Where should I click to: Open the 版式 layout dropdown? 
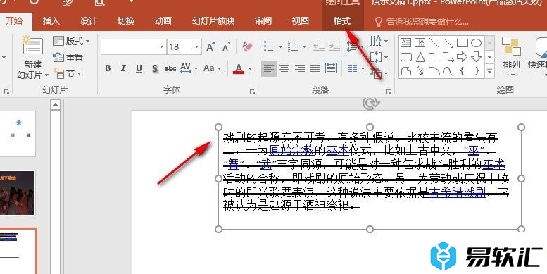tap(71, 41)
